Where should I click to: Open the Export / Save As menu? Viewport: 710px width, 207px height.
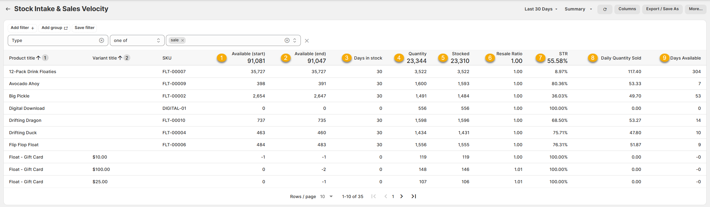pos(662,9)
